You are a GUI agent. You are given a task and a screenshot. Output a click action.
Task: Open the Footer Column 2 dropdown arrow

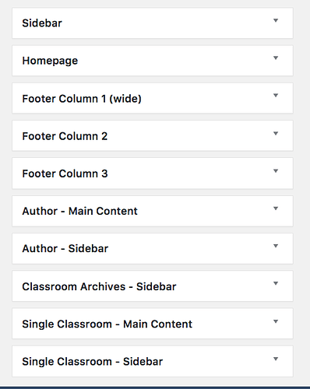(276, 134)
